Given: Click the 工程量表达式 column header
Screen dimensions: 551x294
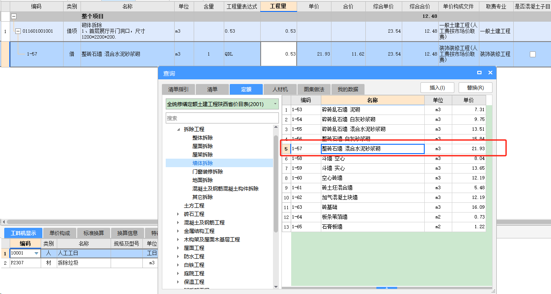Looking at the screenshot, I should click(x=242, y=6).
